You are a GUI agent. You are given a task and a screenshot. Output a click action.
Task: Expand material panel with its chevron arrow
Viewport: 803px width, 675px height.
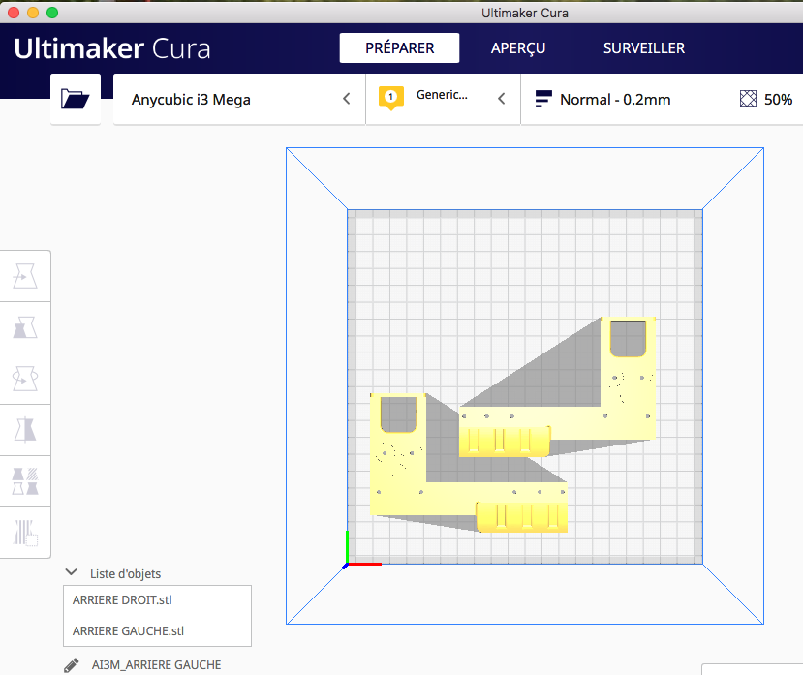[502, 99]
